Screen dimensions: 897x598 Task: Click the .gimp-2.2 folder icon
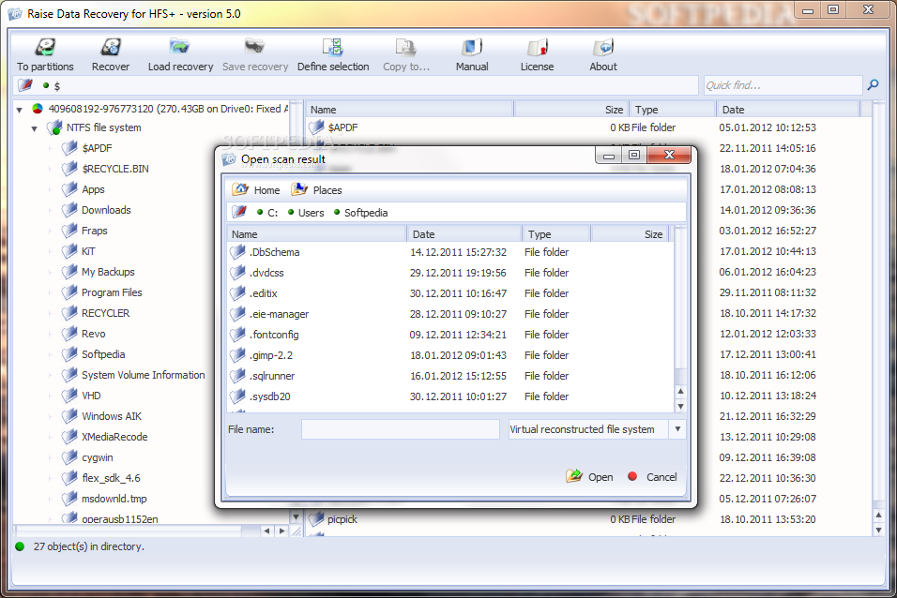click(x=237, y=354)
